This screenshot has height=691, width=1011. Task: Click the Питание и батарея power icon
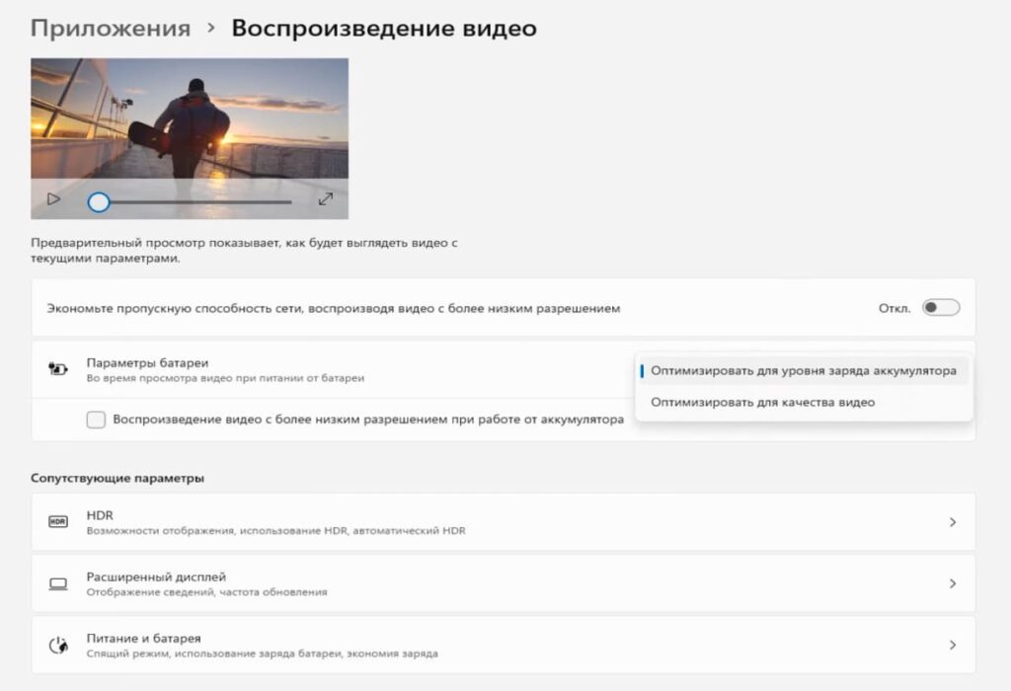[x=58, y=645]
